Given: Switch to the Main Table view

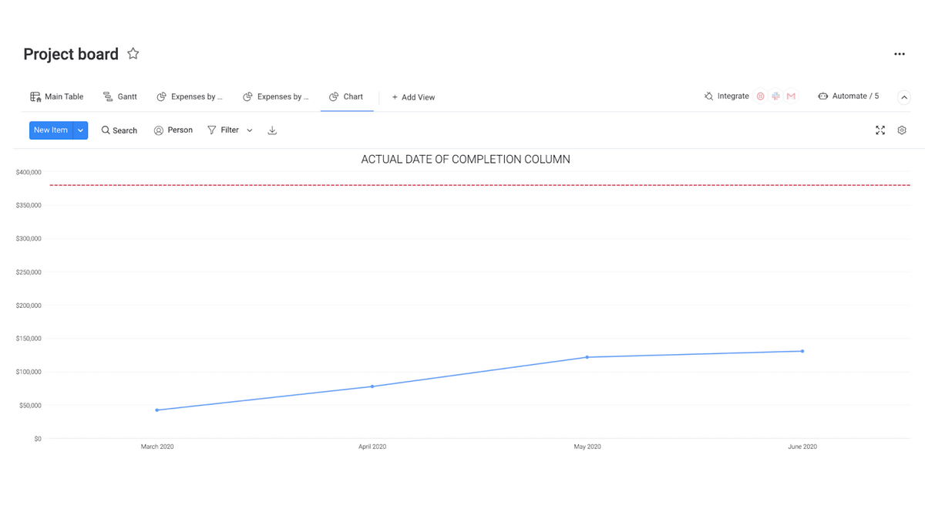Looking at the screenshot, I should (x=57, y=97).
